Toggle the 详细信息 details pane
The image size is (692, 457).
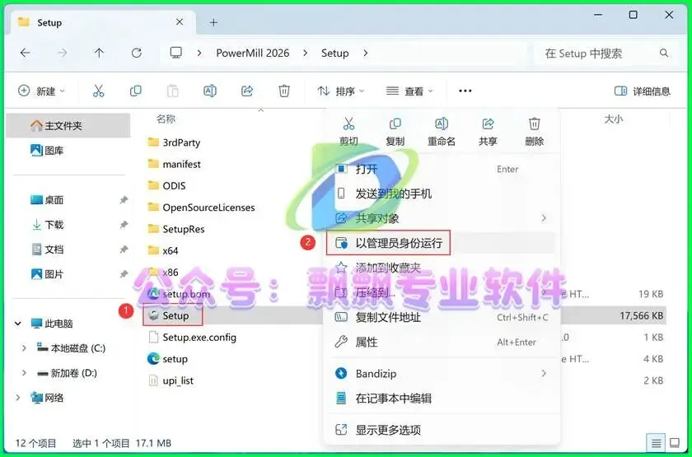tap(643, 91)
